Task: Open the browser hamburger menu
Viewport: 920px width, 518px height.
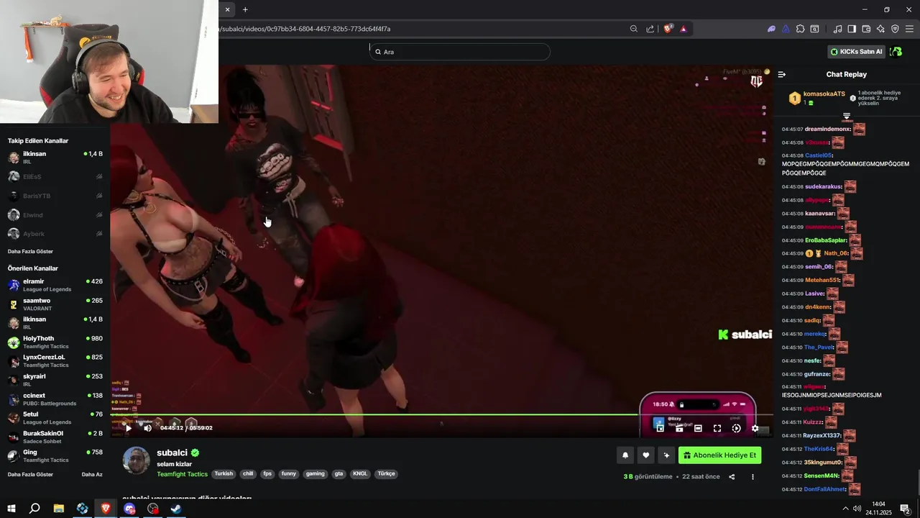Action: pyautogui.click(x=909, y=29)
